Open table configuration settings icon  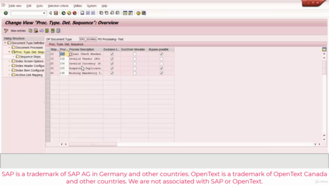[x=324, y=49]
